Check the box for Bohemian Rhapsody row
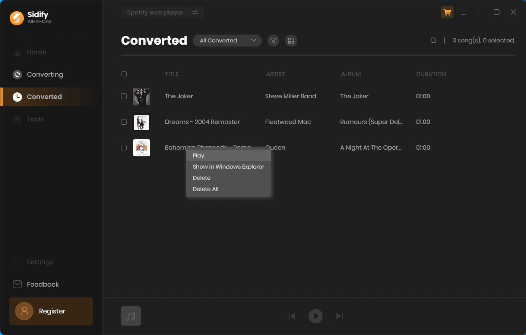 pos(124,148)
